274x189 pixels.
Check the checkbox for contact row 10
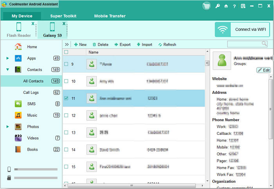(66, 81)
